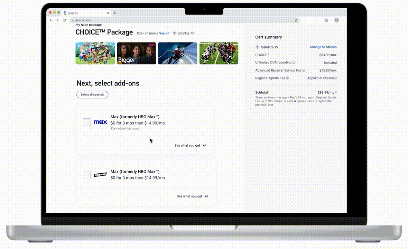Reload the page with the refresh icon
This screenshot has width=408, height=249.
click(64, 20)
